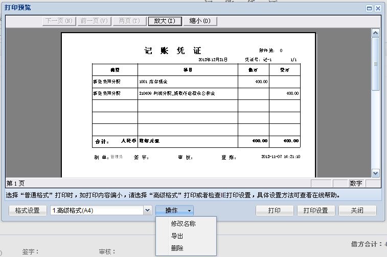
Task: Expand the print format dropdown arrow
Action: tap(147, 211)
